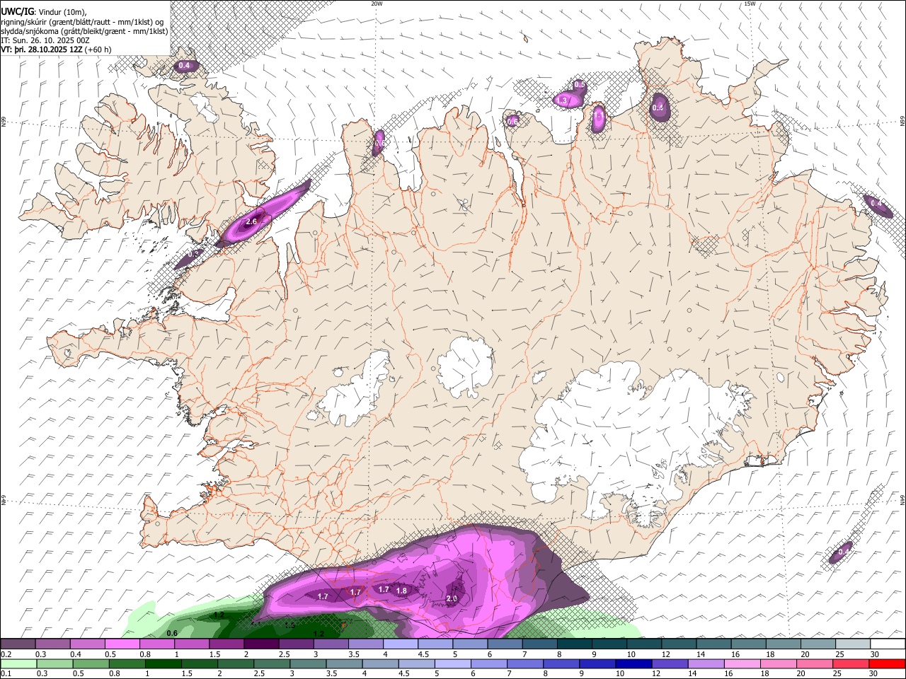Click the dark grey-purple snow swatch above 0.2

point(18,644)
